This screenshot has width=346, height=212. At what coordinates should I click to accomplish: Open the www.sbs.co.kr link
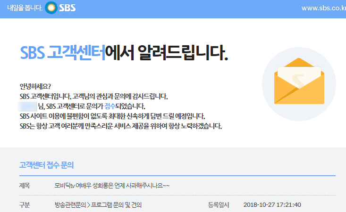[324, 8]
